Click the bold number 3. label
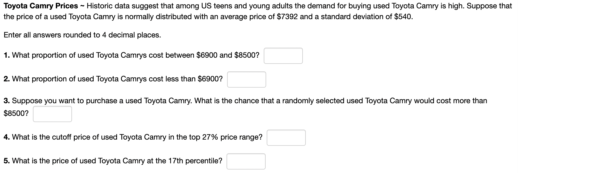 point(7,101)
